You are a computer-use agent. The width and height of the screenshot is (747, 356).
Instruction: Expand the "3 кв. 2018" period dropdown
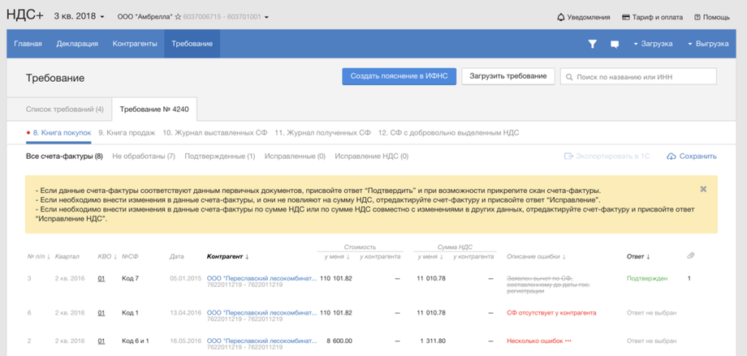point(79,17)
